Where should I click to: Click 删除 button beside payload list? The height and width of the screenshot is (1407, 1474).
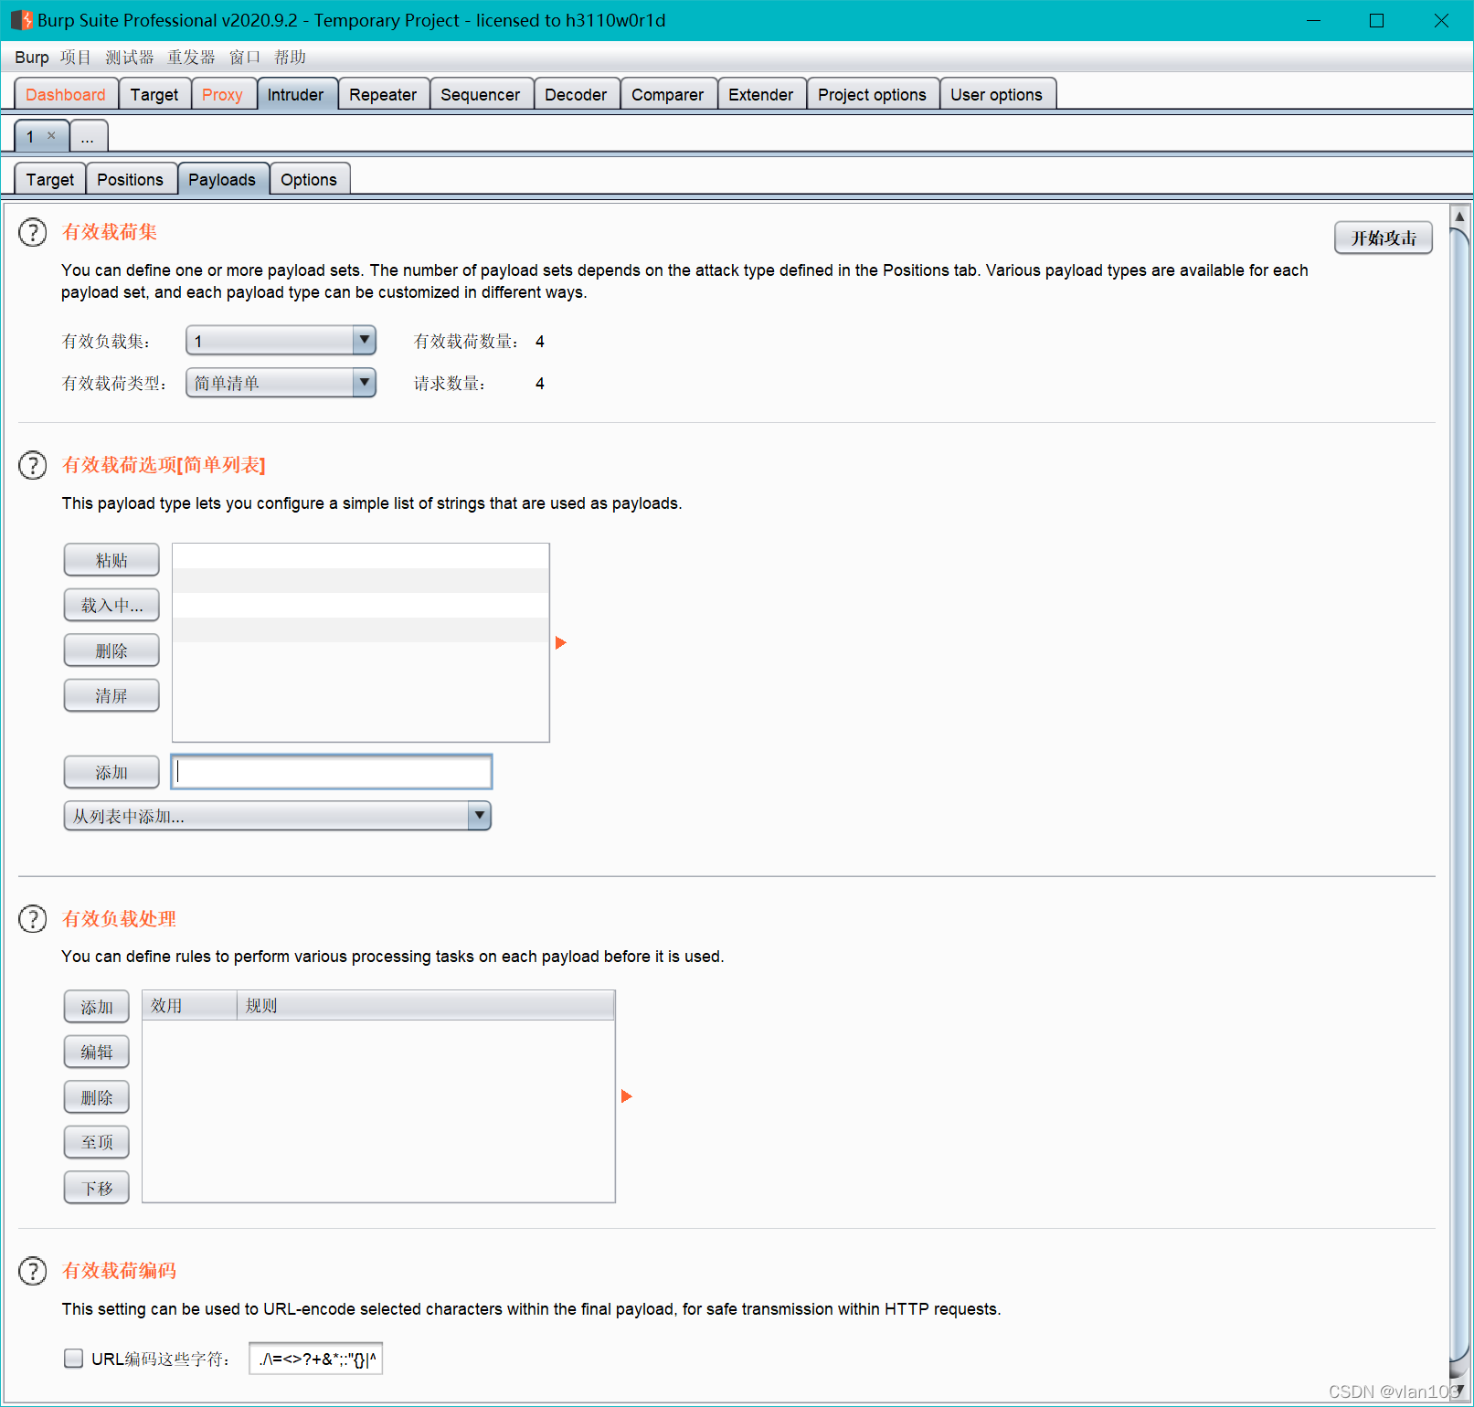pos(111,651)
